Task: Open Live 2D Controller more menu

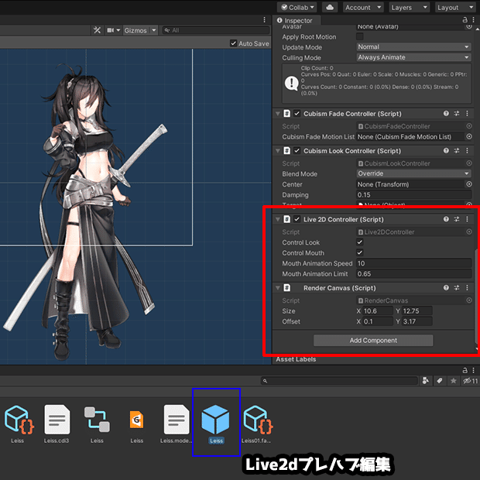Action: pos(467,219)
